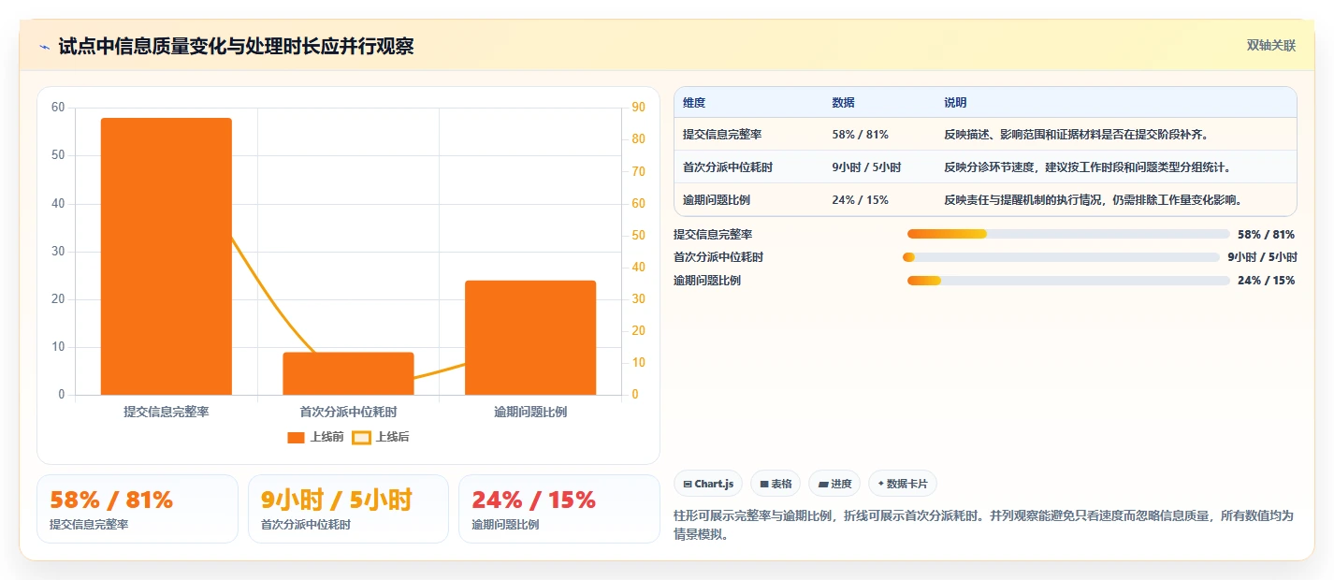Screen dimensions: 1334x580
Task: Toggle the 上线前 legend item
Action: (316, 437)
